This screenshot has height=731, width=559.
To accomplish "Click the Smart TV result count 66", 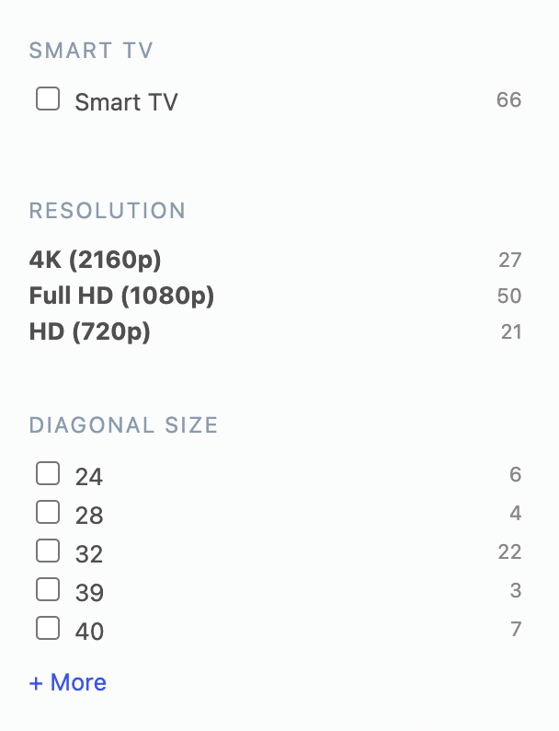I will click(508, 99).
